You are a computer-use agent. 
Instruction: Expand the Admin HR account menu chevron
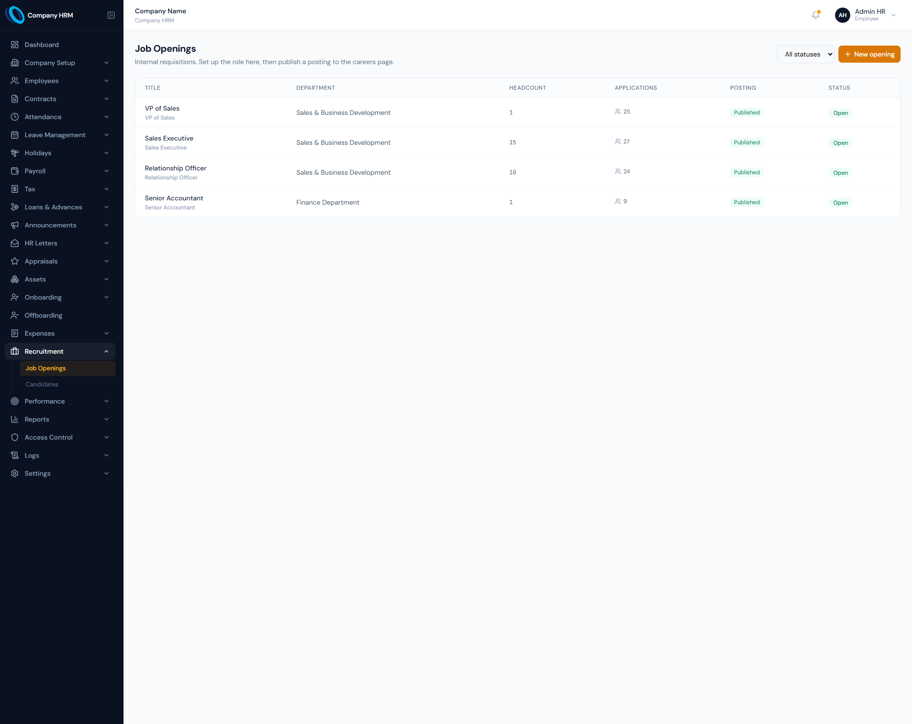point(893,15)
